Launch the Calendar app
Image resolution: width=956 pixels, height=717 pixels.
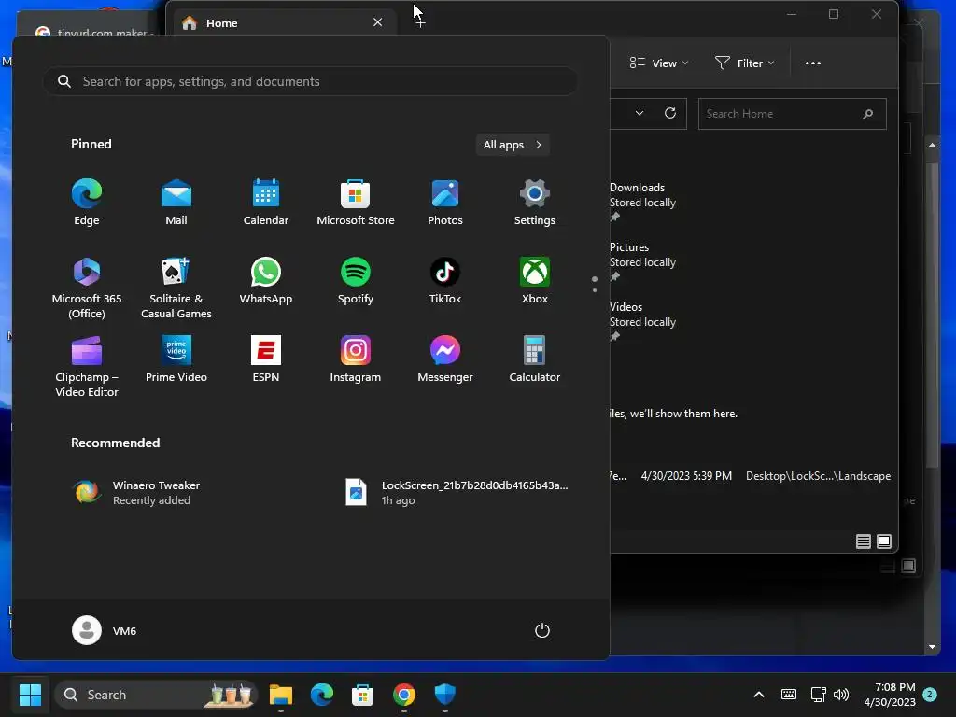coord(266,203)
